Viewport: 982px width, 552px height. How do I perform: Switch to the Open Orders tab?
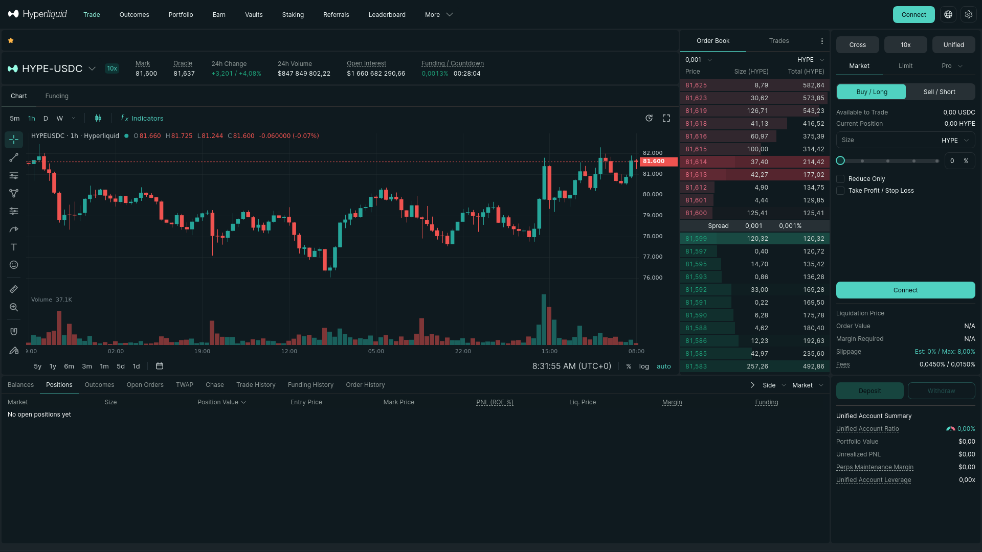[x=145, y=385]
